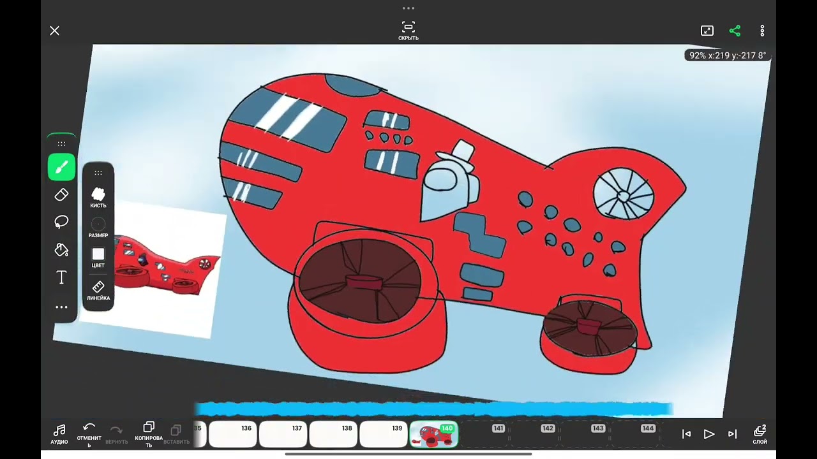Select frame 139 in the timeline
The height and width of the screenshot is (459, 817).
[x=384, y=434]
